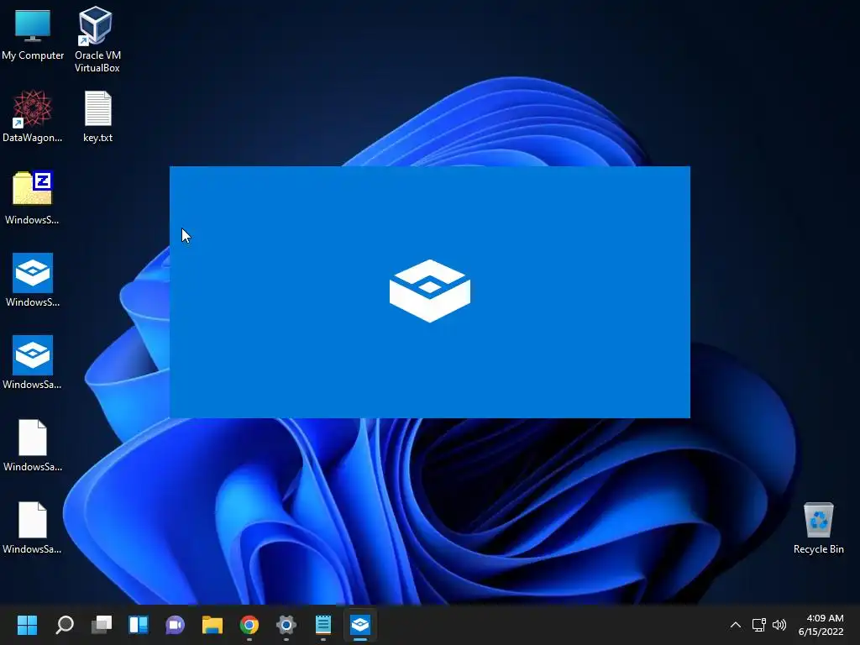Switch to Notepad in the taskbar
The height and width of the screenshot is (645, 860).
pos(323,625)
